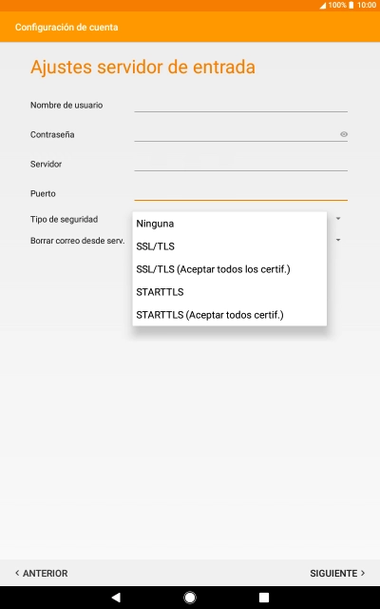The height and width of the screenshot is (609, 380).
Task: Open recent apps square icon
Action: coord(264,597)
